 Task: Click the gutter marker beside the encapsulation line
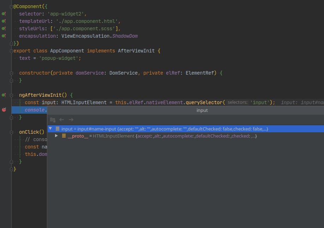click(x=4, y=36)
